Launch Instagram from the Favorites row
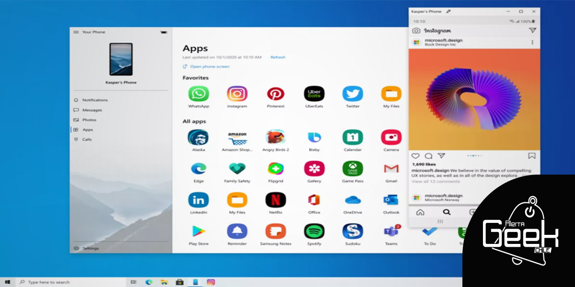 click(237, 94)
